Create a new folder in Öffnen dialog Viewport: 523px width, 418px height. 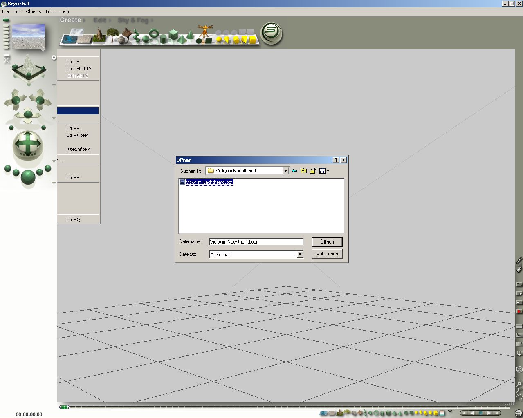coord(313,171)
